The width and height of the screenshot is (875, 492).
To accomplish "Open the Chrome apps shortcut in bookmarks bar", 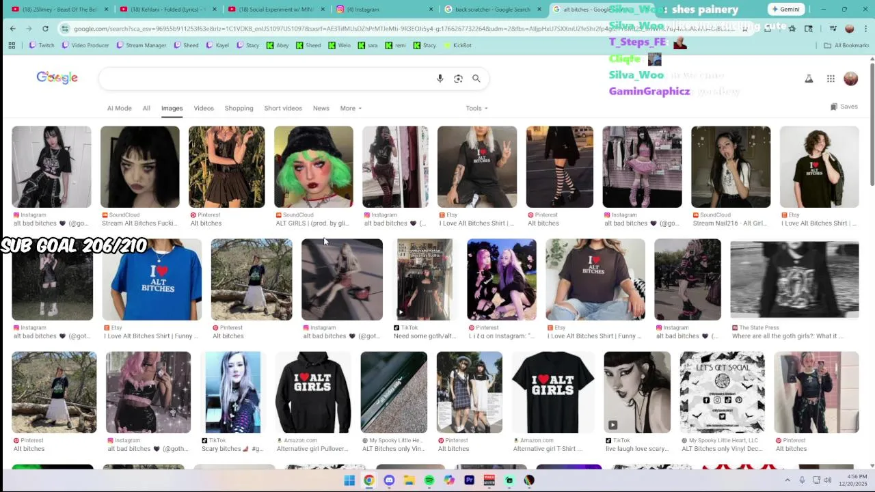I will (x=12, y=45).
